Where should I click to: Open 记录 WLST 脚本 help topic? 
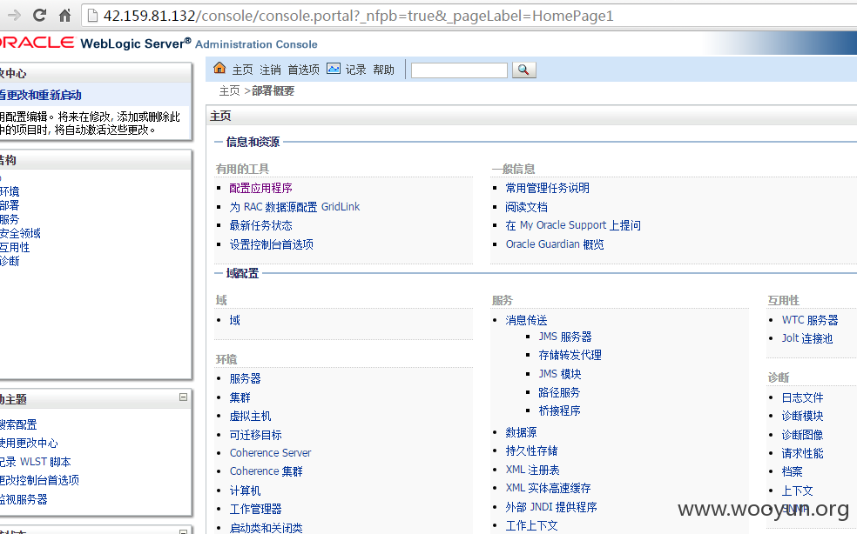pos(35,462)
